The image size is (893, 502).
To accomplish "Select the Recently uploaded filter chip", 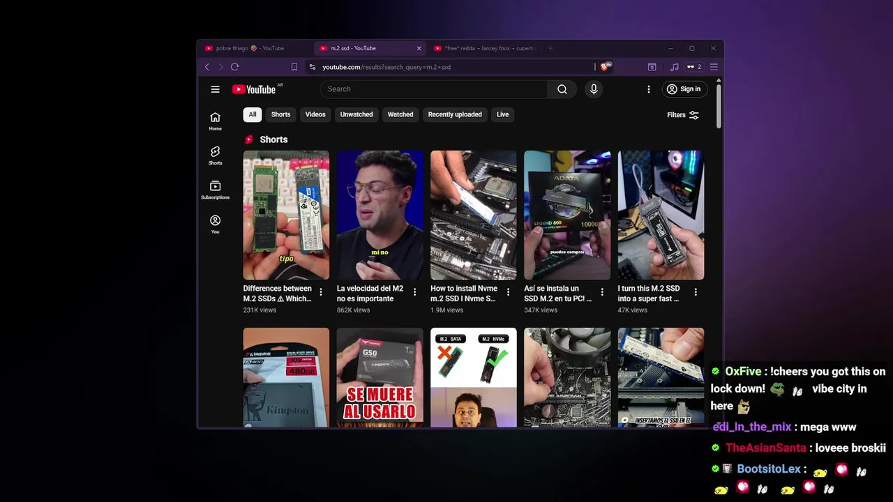I will [x=455, y=114].
